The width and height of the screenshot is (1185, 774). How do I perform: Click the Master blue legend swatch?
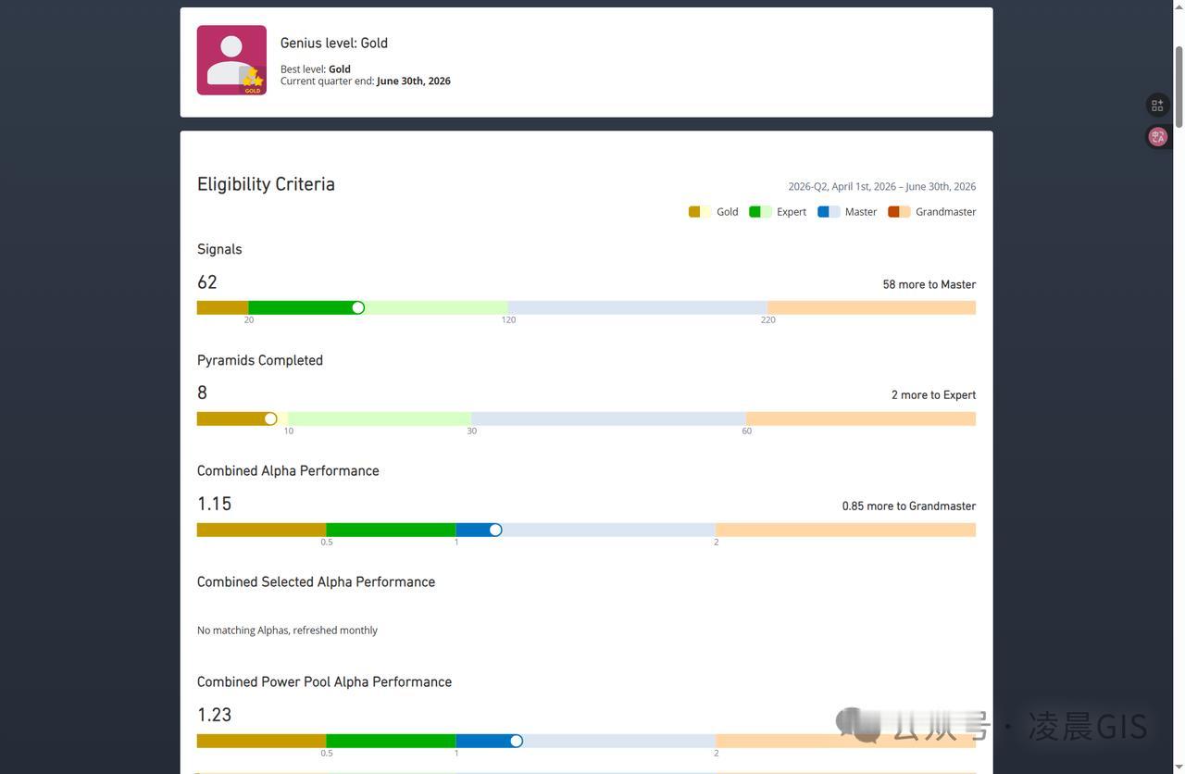click(x=829, y=212)
